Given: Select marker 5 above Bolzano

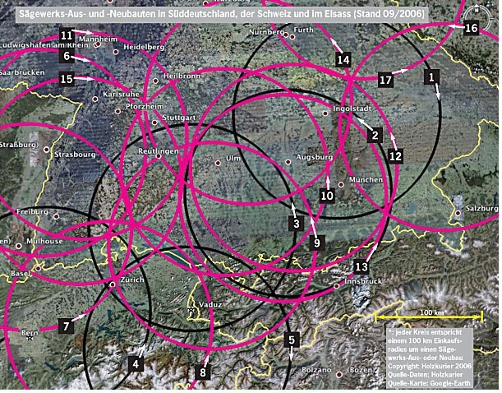Looking at the screenshot, I should tap(290, 340).
